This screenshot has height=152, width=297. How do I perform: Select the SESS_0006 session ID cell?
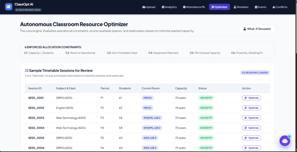pos(36,148)
